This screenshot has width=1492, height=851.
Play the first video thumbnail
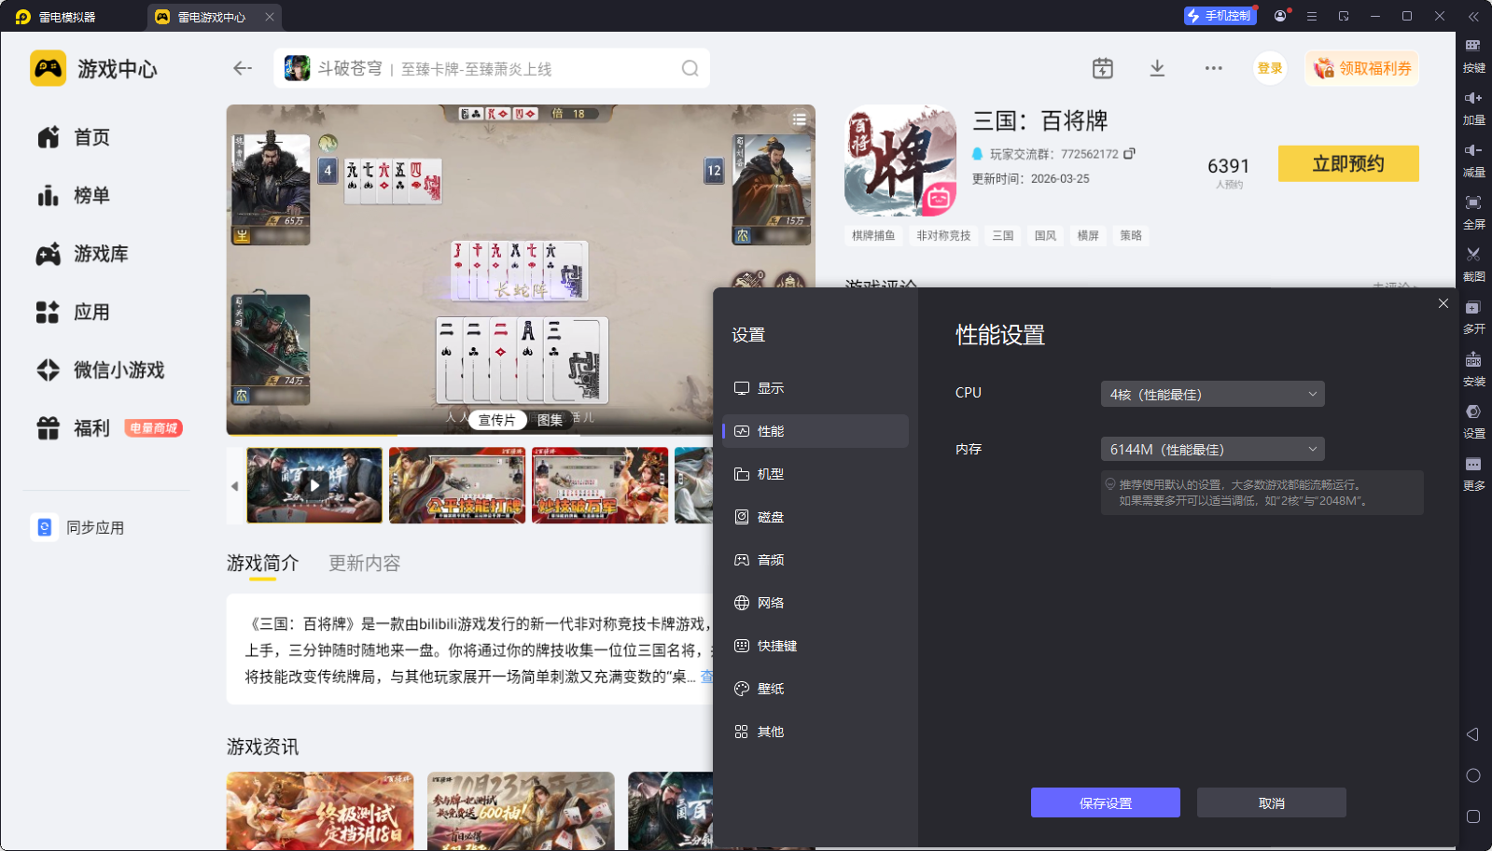pos(314,485)
